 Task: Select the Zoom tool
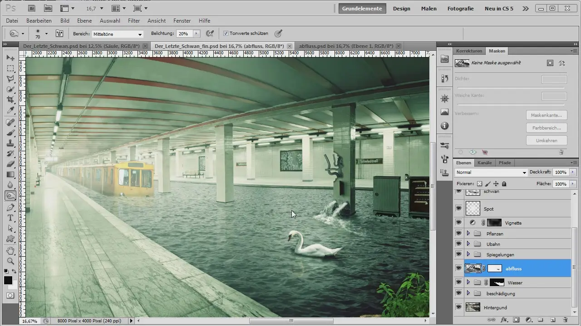click(10, 261)
